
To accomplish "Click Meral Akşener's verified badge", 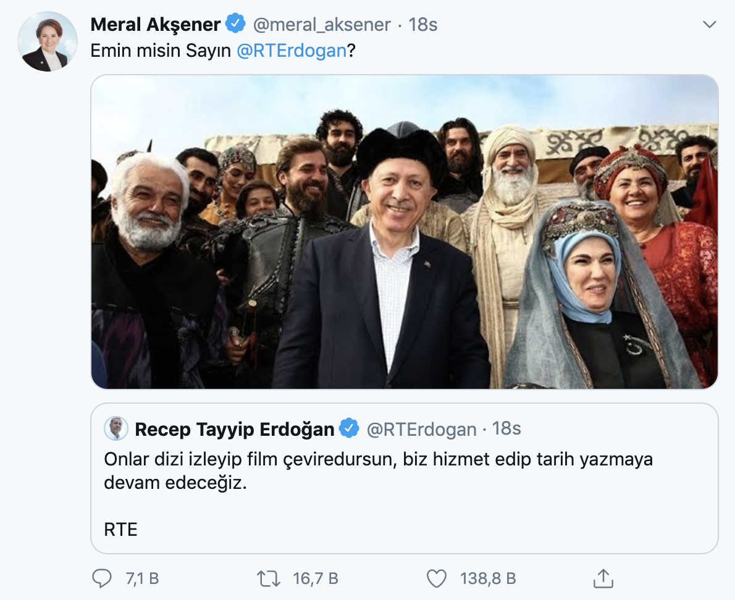I will pyautogui.click(x=235, y=23).
